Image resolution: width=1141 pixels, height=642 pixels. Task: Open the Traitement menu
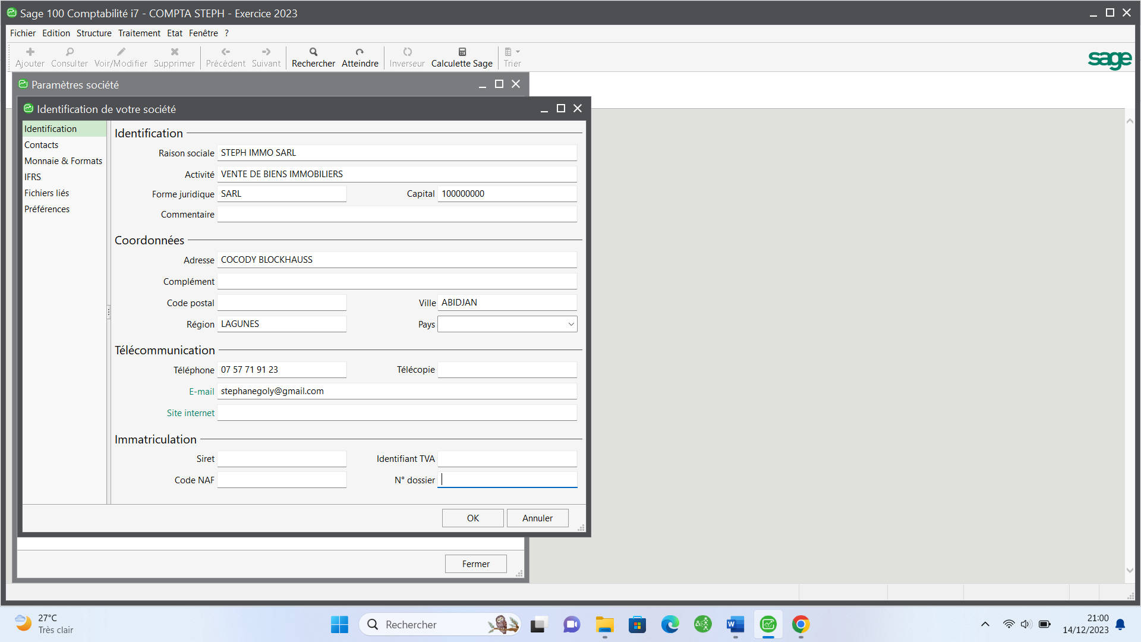(139, 33)
